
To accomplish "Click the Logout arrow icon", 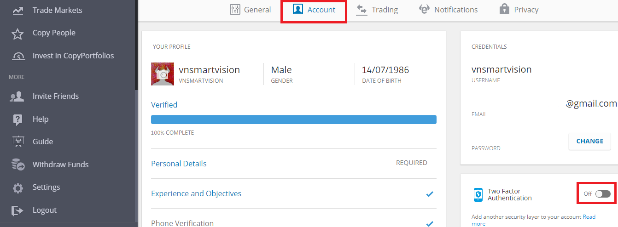I will pyautogui.click(x=17, y=210).
